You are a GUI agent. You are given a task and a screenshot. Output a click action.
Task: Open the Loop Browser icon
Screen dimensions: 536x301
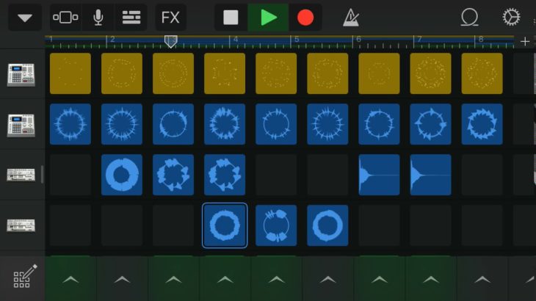click(x=469, y=18)
